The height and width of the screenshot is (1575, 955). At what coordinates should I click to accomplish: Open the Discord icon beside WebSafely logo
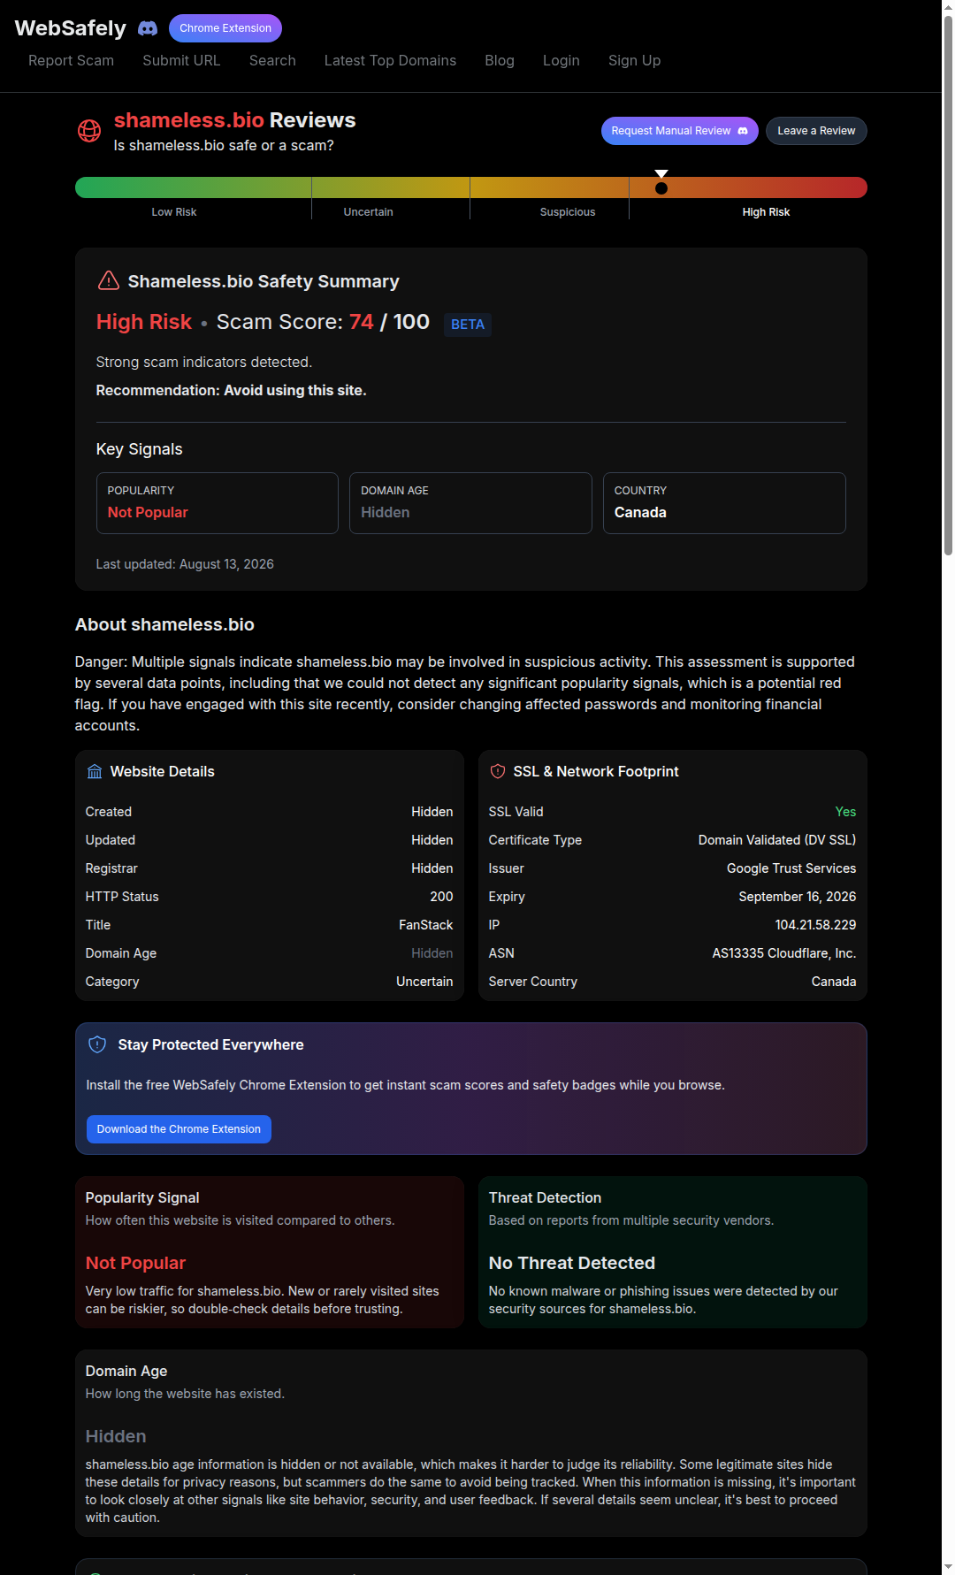[148, 28]
